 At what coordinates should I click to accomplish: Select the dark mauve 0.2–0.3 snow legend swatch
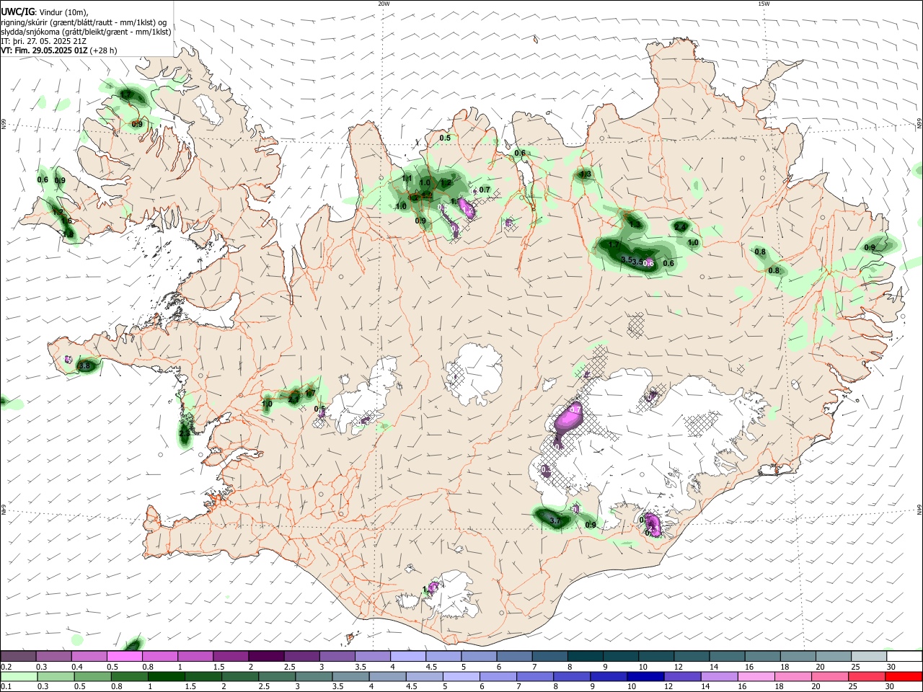(19, 657)
